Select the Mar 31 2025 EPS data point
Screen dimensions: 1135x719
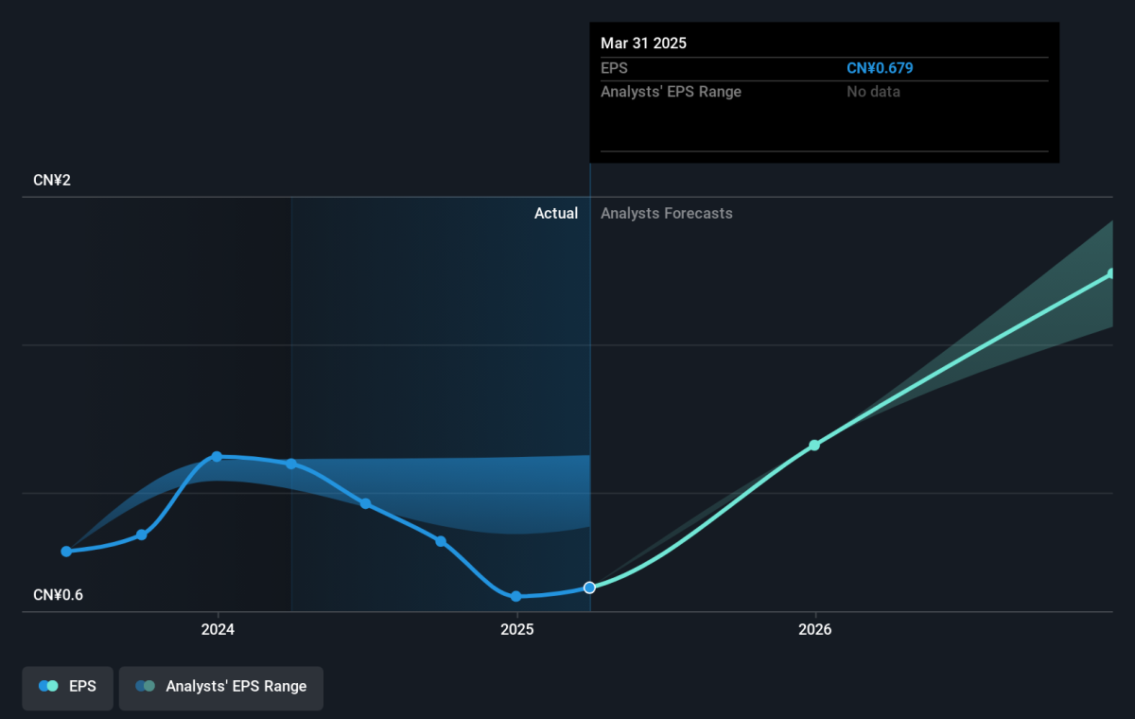point(589,587)
